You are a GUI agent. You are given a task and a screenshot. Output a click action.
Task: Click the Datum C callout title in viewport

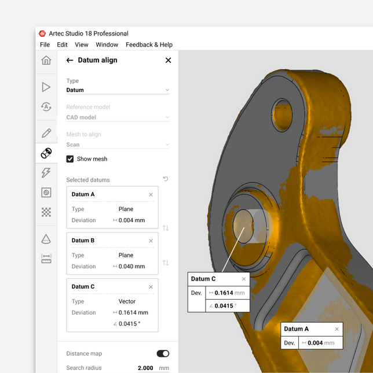click(x=203, y=279)
